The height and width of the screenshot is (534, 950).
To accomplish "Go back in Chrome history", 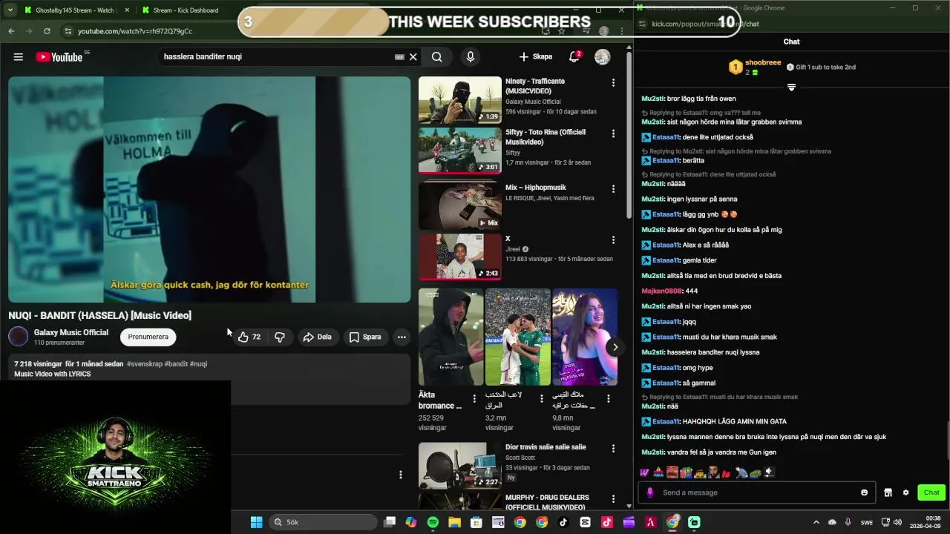I will click(x=11, y=31).
